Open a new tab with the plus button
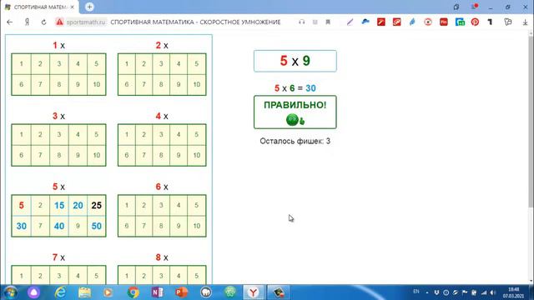This screenshot has width=534, height=300. tap(89, 7)
